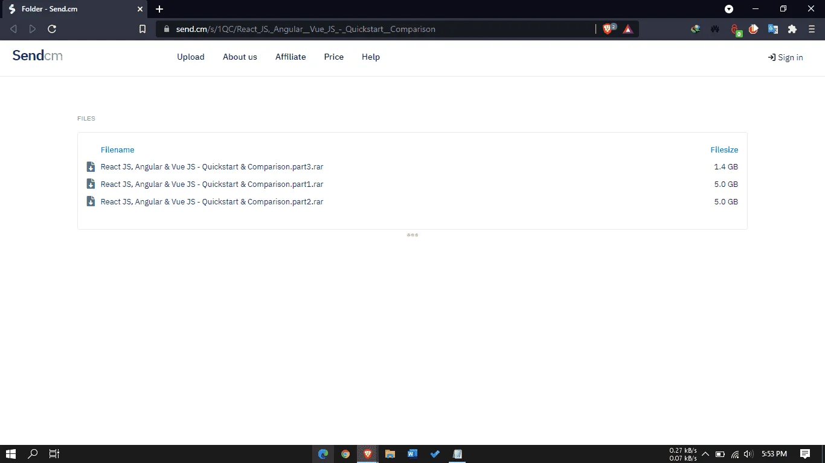Sort files by Filesize header
This screenshot has width=825, height=463.
coord(724,150)
